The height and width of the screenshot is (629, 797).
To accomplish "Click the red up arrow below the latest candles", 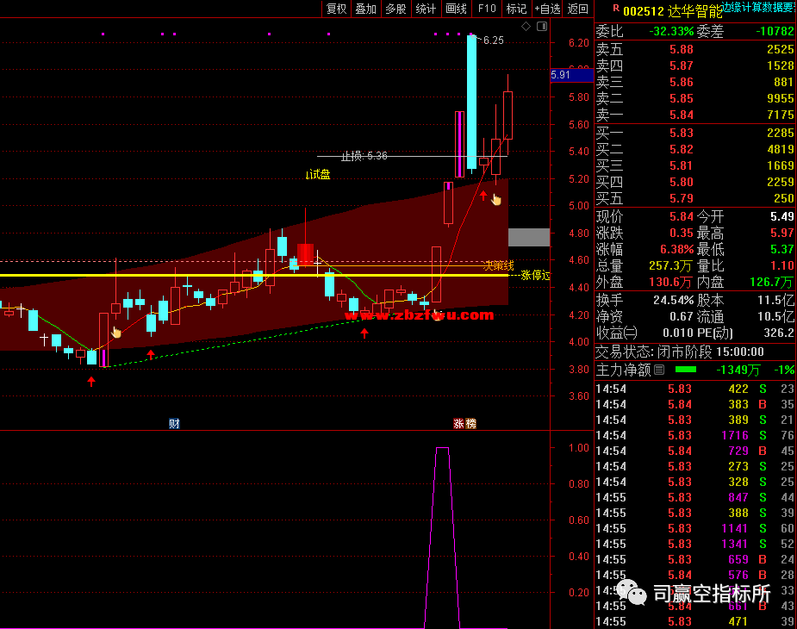I will click(483, 196).
